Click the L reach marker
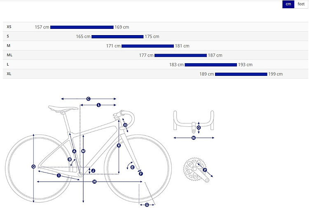Image resolution: width=309 pixels, height=208 pixels. pos(99,105)
